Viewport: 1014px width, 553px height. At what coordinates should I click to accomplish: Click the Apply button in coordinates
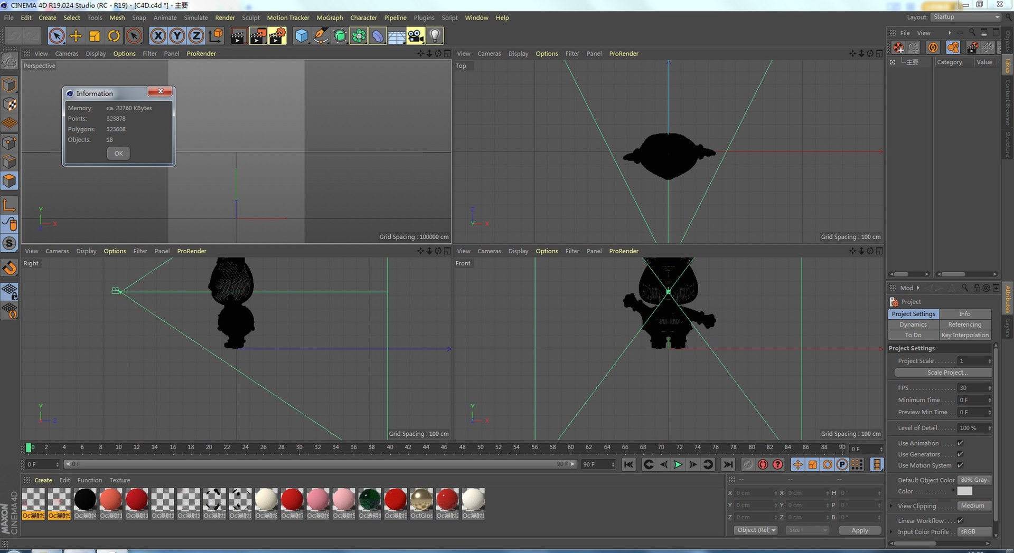click(x=860, y=530)
